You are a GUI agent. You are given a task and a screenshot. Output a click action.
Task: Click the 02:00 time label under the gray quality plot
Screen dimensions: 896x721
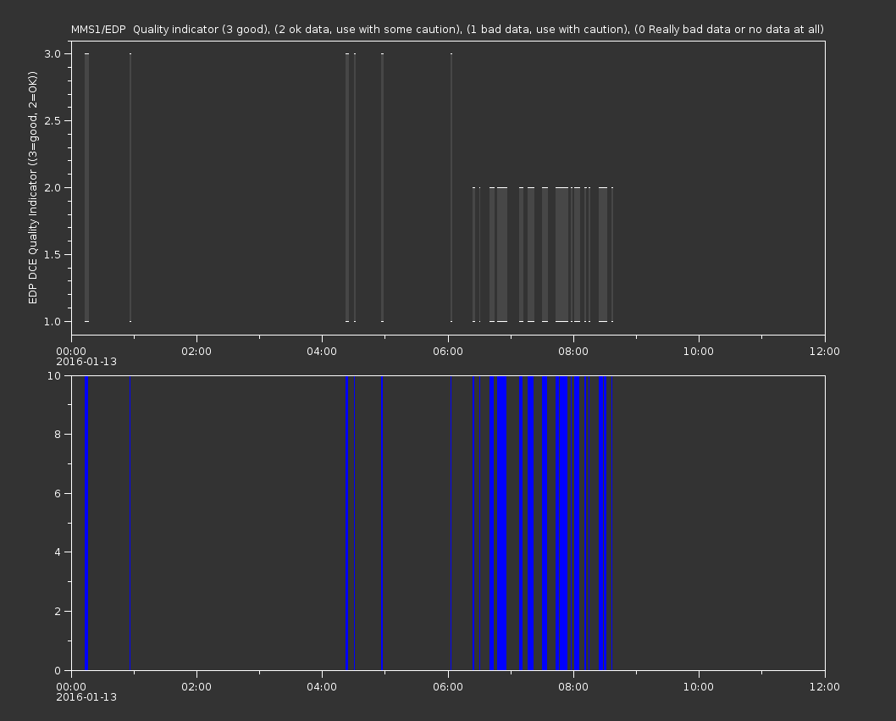[196, 351]
